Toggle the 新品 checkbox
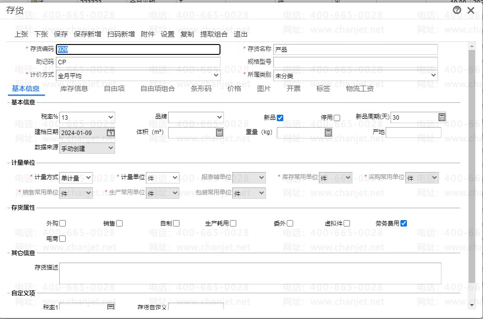 coord(280,118)
